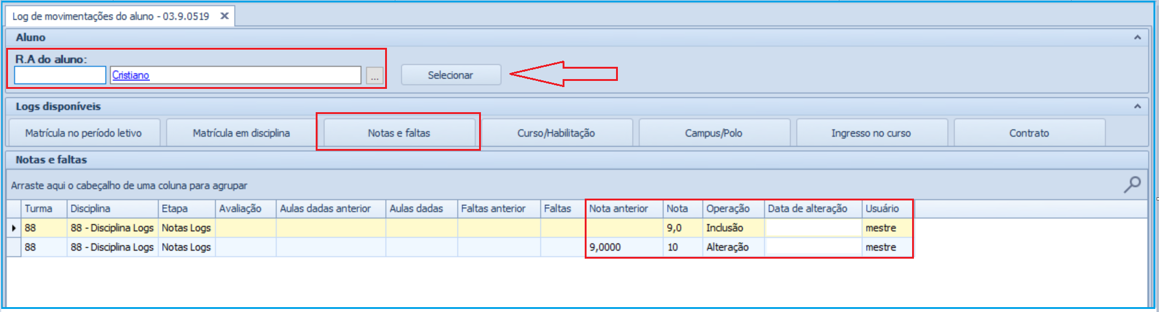
Task: Click the row indicator arrow of first row
Action: [14, 228]
